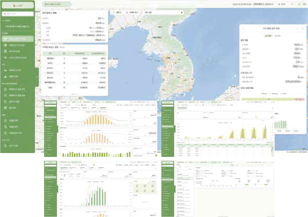Toggle the last legend checkbox in right panel
308x217 pixels.
281,94
